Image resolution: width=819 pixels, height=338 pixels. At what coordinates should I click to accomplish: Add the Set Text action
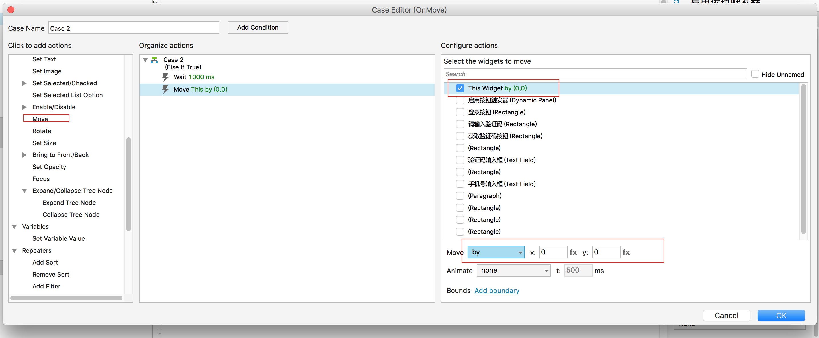click(x=44, y=59)
